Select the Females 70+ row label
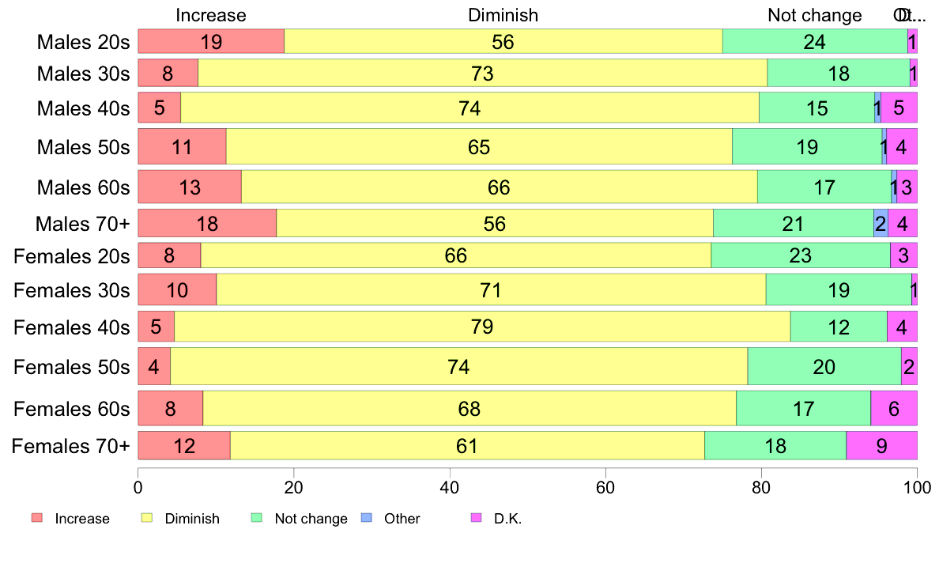Viewport: 939px width, 582px height. coord(70,446)
